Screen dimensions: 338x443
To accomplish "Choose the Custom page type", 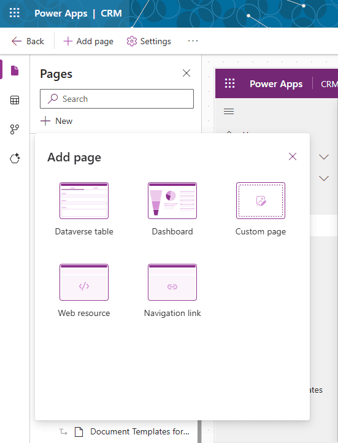I will 261,209.
